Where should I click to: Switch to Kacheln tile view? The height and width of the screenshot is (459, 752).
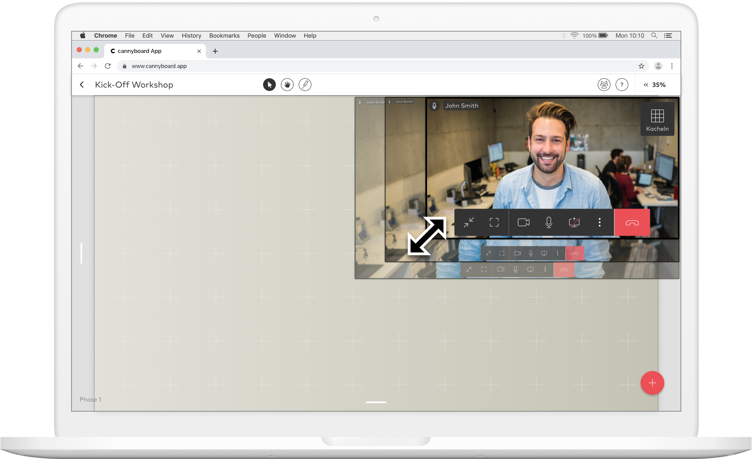(x=658, y=119)
